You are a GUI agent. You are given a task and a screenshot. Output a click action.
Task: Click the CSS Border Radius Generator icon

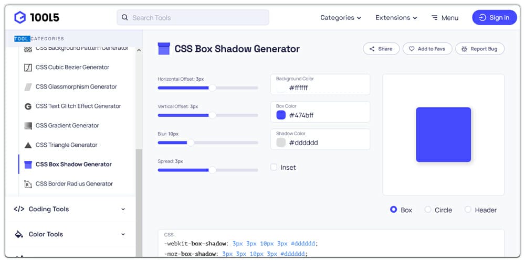[28, 184]
